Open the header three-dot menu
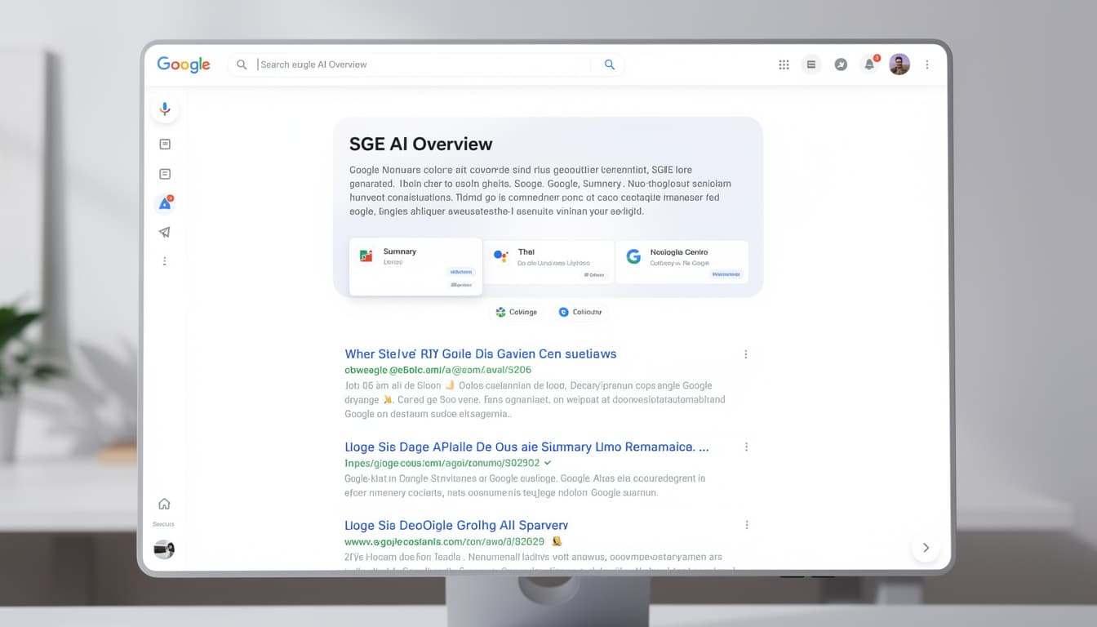Image resolution: width=1097 pixels, height=627 pixels. click(x=927, y=64)
